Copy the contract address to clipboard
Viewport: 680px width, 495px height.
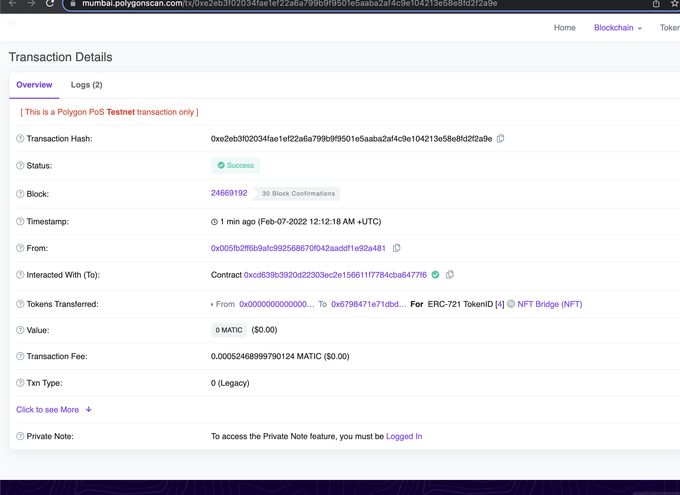point(450,275)
